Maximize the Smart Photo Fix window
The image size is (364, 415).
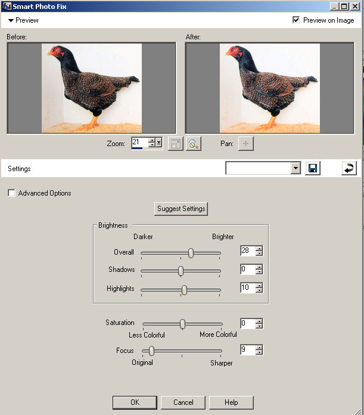[x=344, y=7]
